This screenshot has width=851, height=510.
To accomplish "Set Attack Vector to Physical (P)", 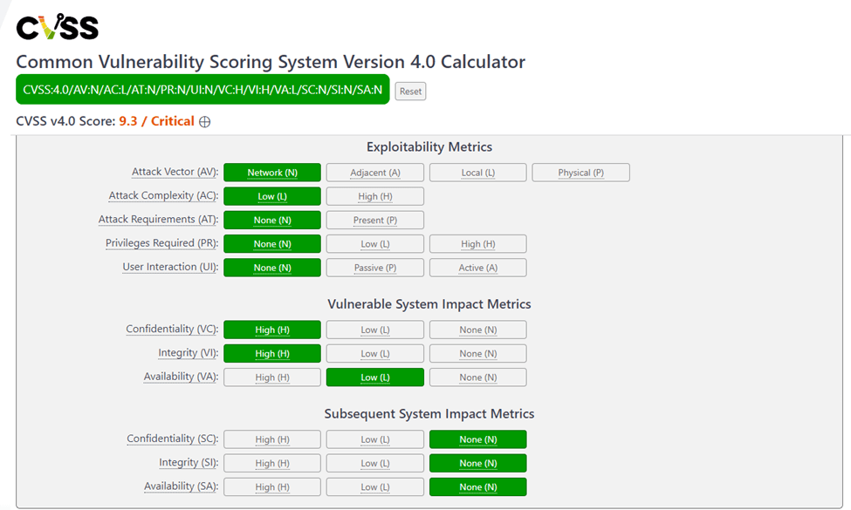I will (580, 173).
